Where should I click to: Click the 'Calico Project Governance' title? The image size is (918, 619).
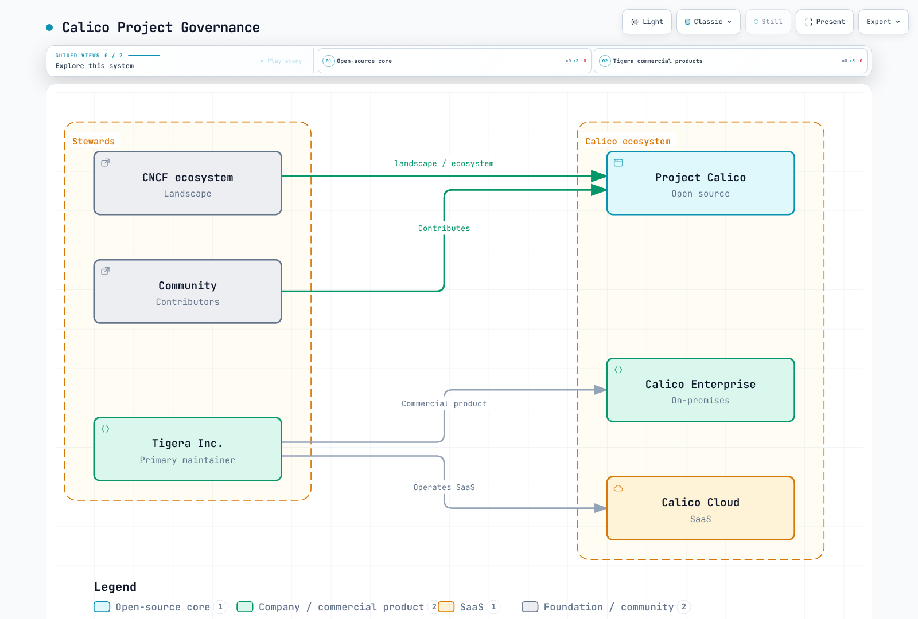(161, 28)
